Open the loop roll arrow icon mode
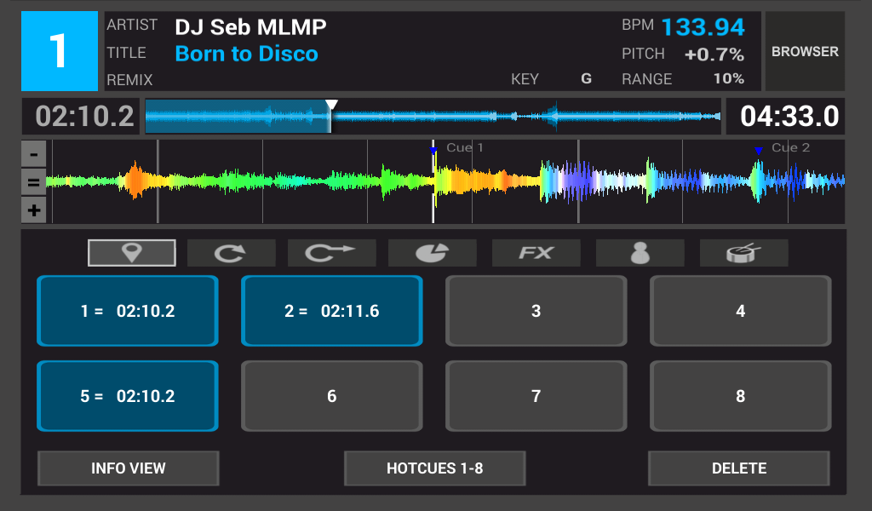 (x=332, y=253)
